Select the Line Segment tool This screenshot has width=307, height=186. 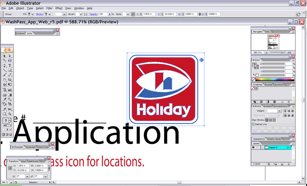coord(4,70)
